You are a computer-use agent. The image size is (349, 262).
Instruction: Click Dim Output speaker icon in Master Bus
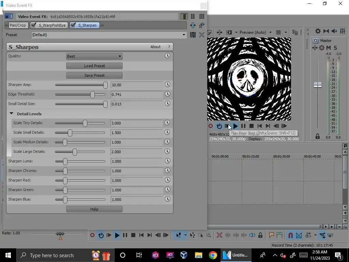[x=334, y=31]
